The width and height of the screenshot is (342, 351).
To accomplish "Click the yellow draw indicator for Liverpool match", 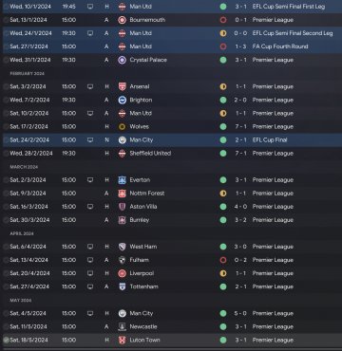I will (x=223, y=273).
